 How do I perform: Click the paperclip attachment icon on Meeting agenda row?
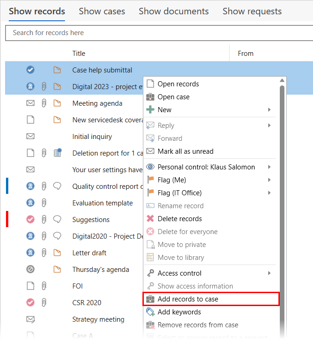point(44,103)
